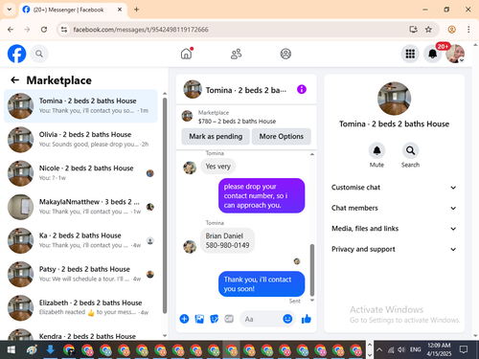Open the Facebook home logo
The image size is (479, 359).
[x=16, y=54]
